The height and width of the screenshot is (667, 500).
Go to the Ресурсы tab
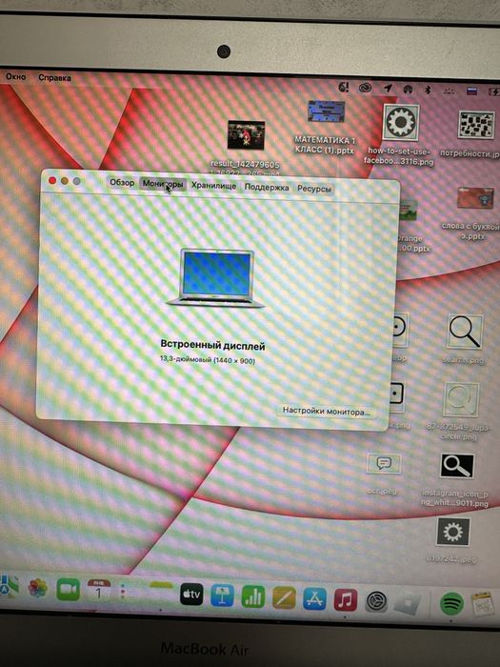(x=313, y=189)
